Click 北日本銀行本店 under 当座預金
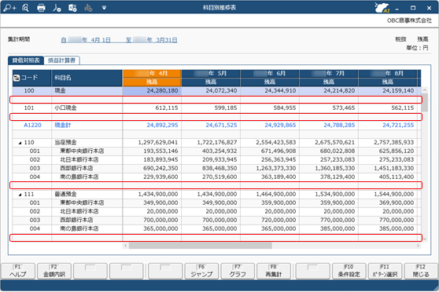Image resolution: width=439 pixels, height=292 pixels. [79, 160]
